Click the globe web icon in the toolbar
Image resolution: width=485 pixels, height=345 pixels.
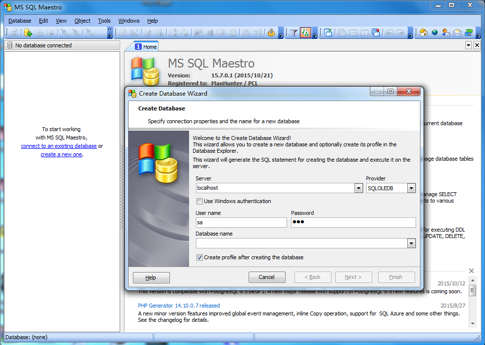pos(434,33)
